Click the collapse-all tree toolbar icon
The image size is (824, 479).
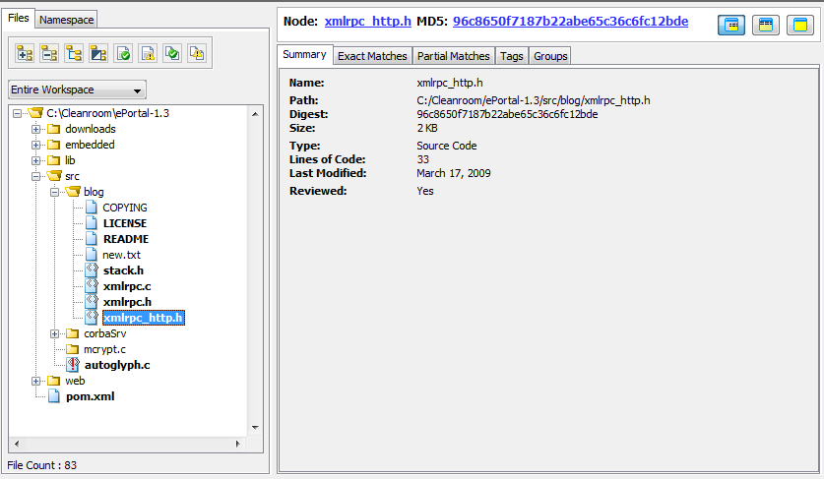48,53
